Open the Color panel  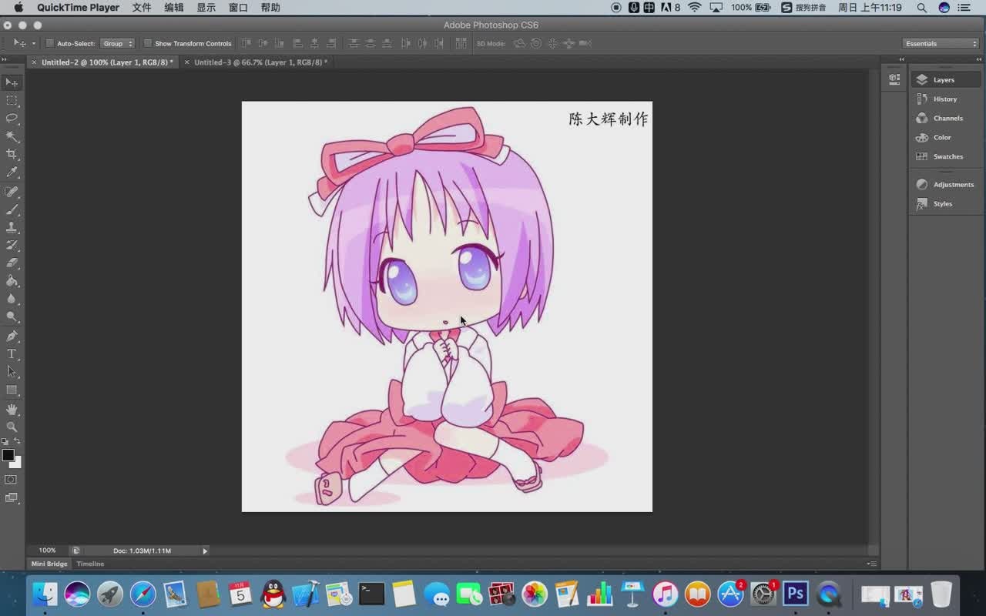(x=945, y=137)
